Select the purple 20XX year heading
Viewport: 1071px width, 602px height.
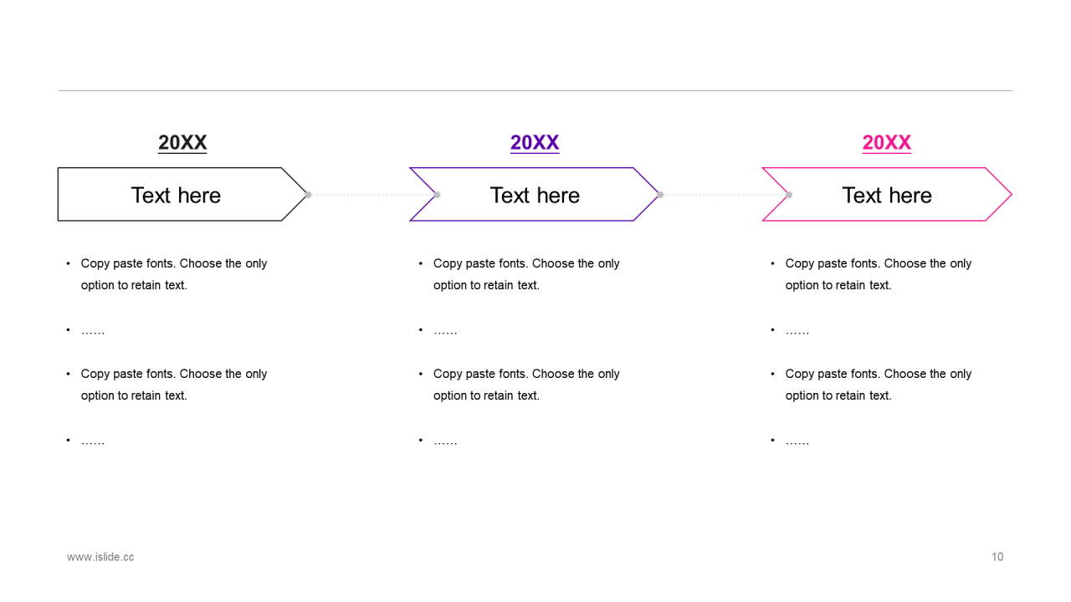(535, 143)
